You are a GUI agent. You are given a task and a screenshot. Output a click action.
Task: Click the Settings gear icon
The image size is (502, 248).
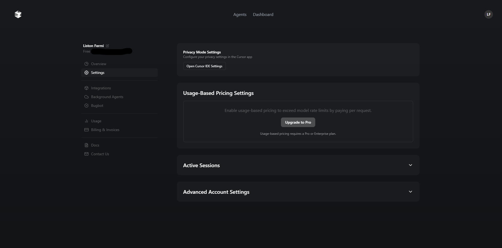point(86,73)
